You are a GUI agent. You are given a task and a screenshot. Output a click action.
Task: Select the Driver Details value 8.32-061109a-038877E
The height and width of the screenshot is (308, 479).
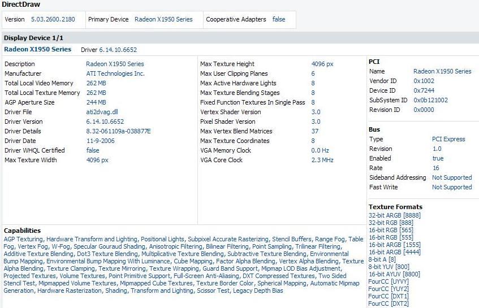coord(118,131)
